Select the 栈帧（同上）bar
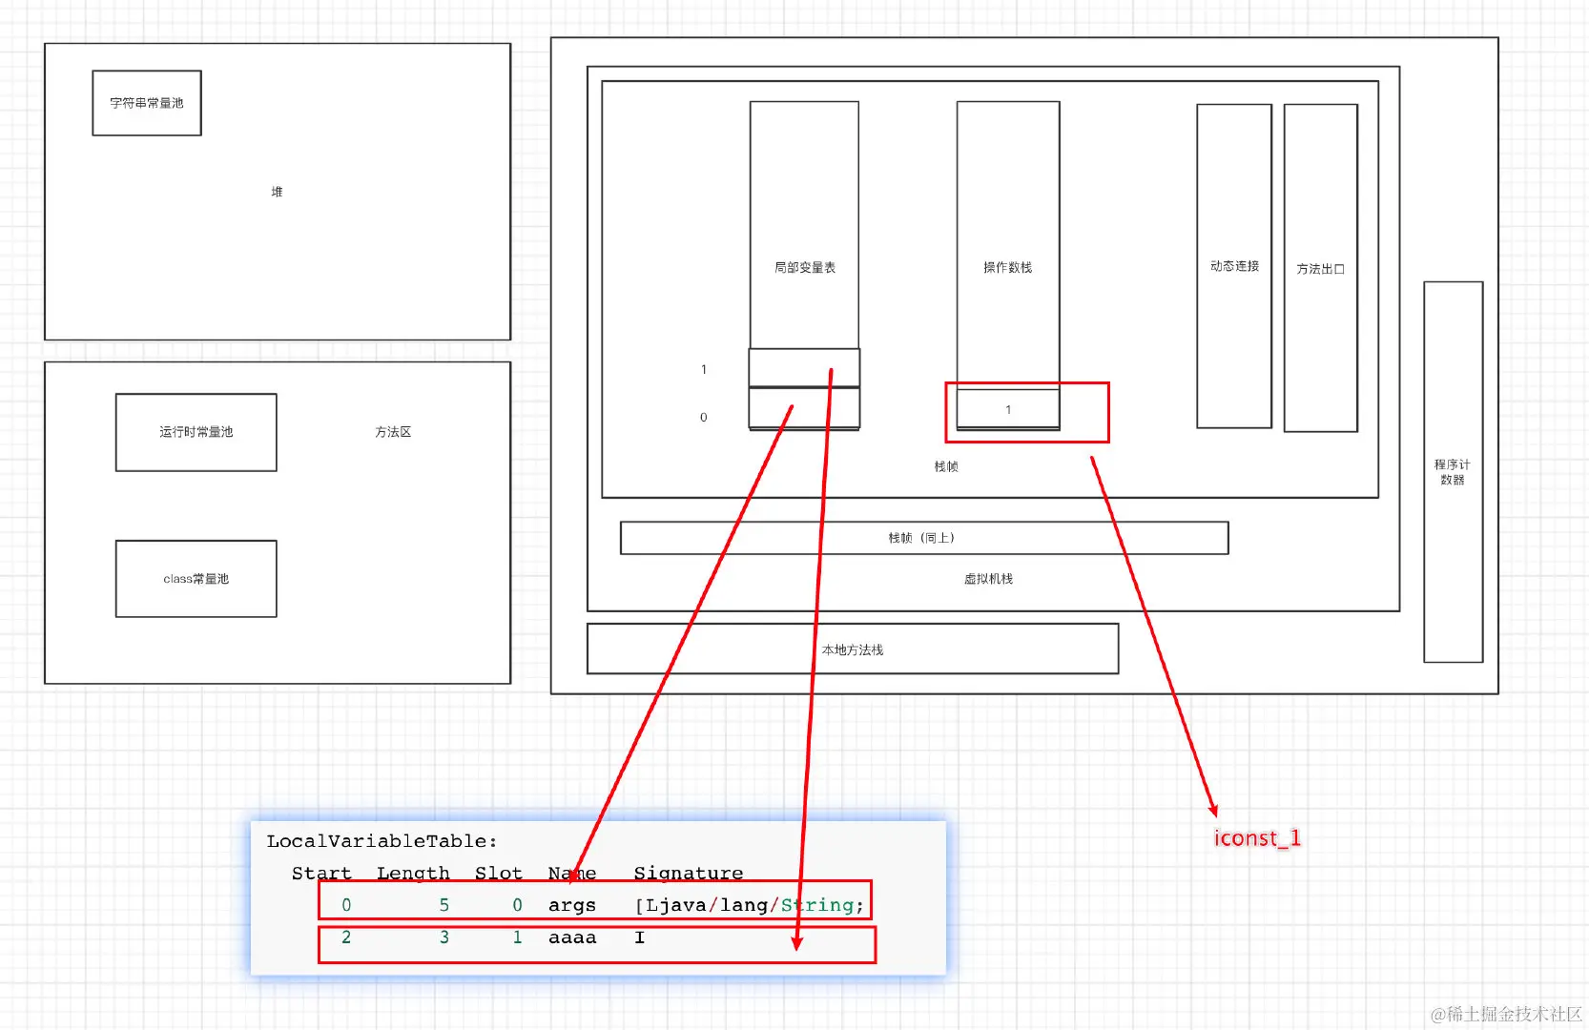This screenshot has width=1589, height=1030. point(924,538)
